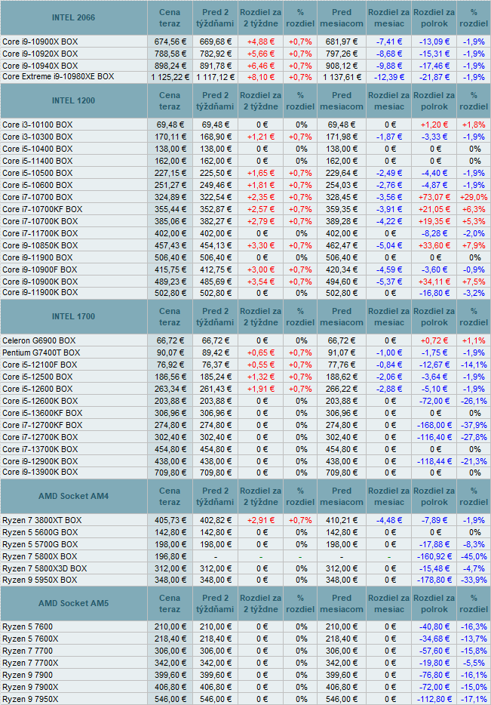Select Celeron G6900 BOX product name
Image resolution: width=491 pixels, height=705 pixels.
tap(38, 341)
